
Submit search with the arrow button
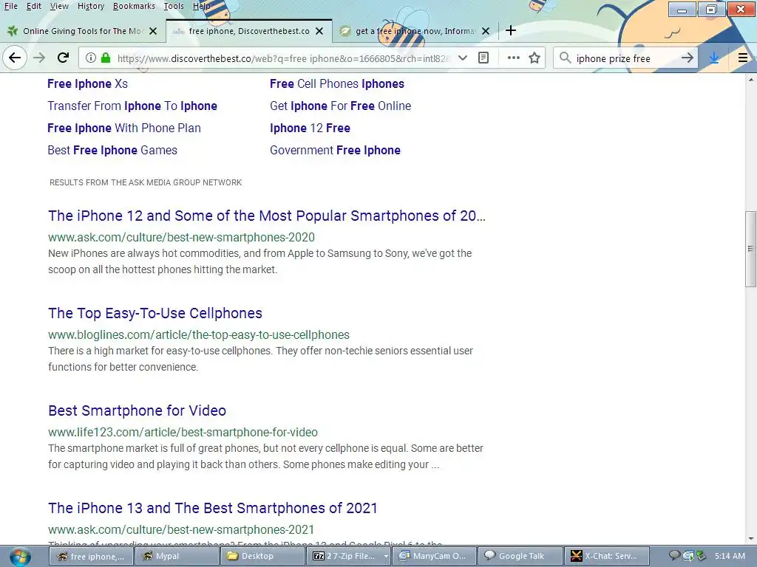tap(687, 58)
